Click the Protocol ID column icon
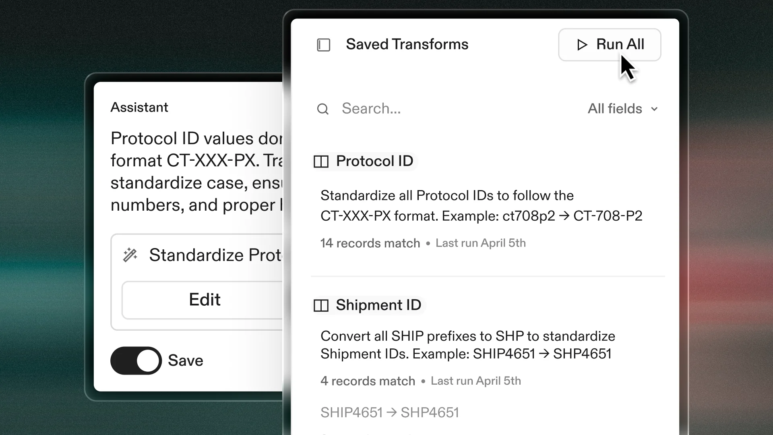773x435 pixels. point(321,162)
